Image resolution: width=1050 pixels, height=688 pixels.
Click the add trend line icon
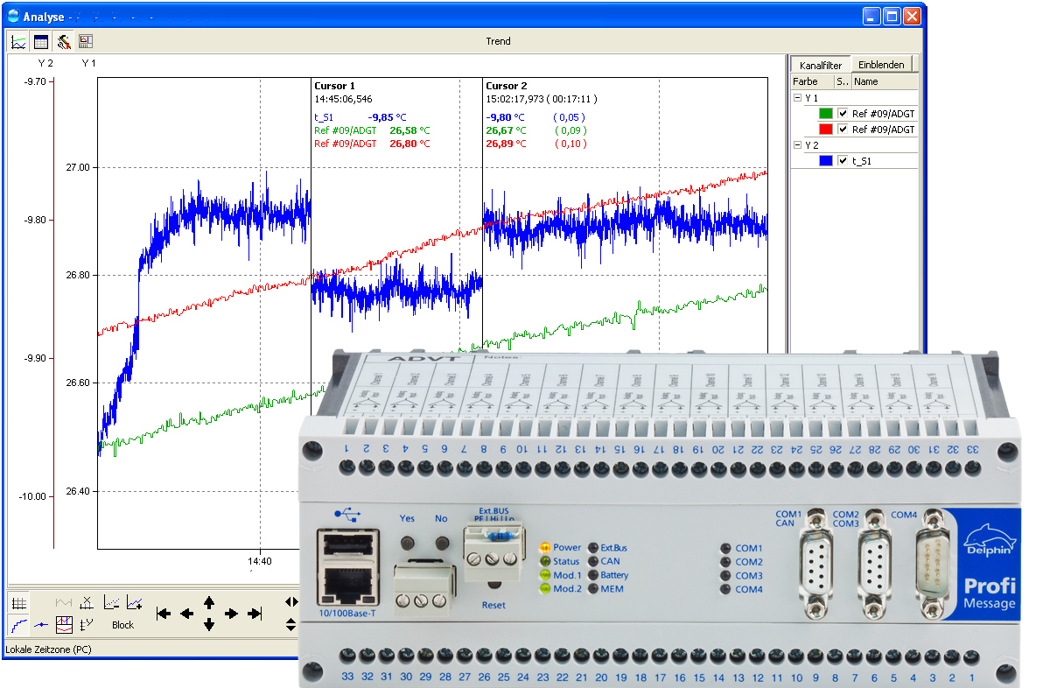point(135,602)
